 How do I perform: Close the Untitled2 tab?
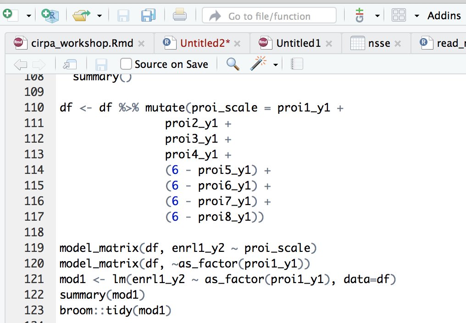pos(237,44)
